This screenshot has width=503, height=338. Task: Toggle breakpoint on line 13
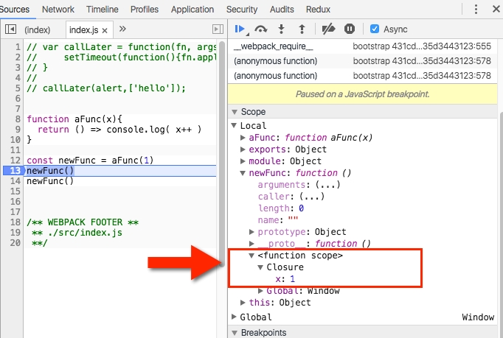pos(13,170)
